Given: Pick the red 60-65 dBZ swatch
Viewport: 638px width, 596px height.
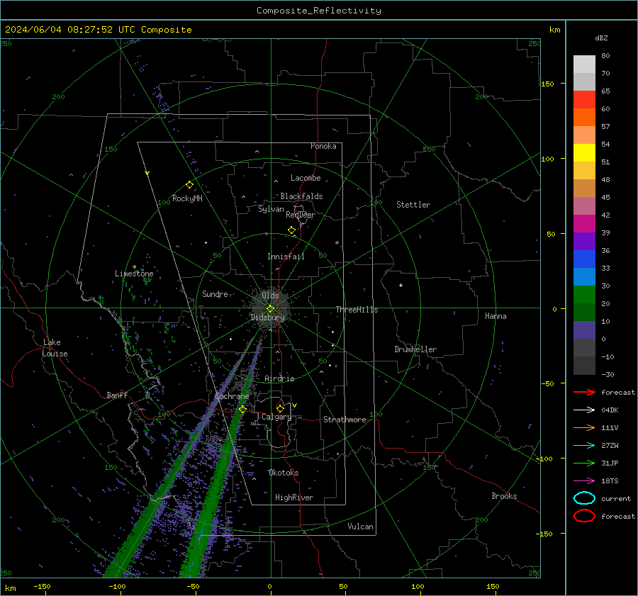Looking at the screenshot, I should [x=584, y=100].
